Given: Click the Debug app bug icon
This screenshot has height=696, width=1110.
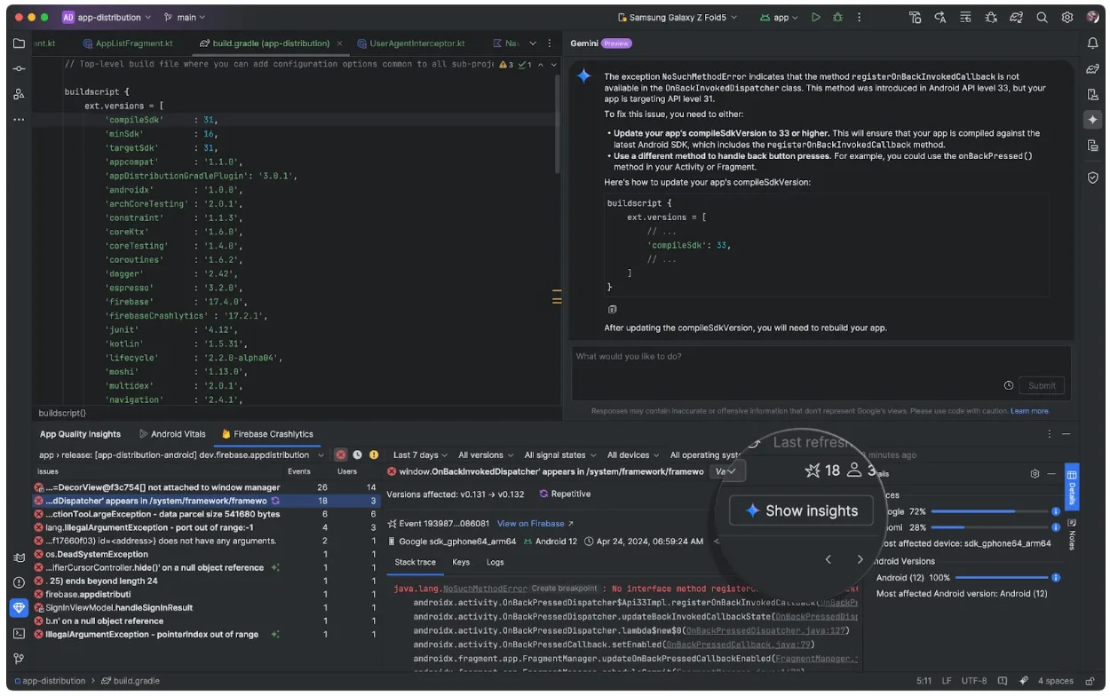Looking at the screenshot, I should click(x=836, y=17).
